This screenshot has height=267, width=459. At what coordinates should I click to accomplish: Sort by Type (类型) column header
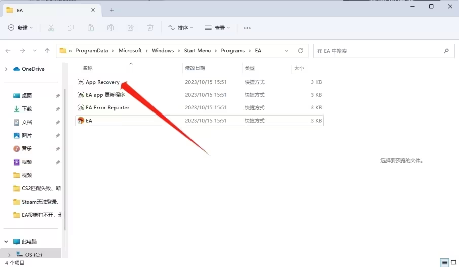(x=250, y=68)
